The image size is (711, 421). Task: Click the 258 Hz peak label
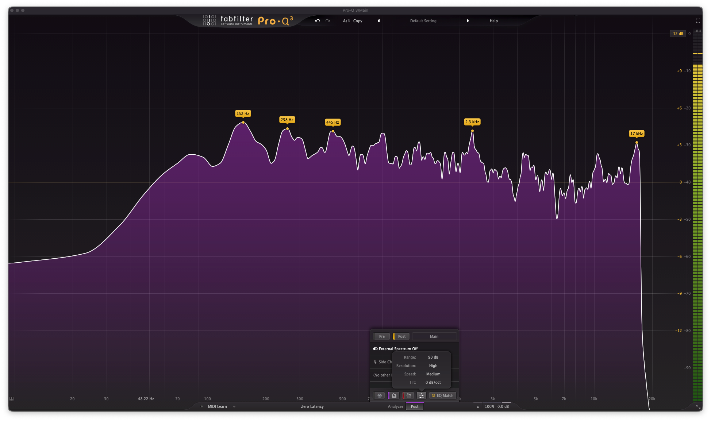287,120
